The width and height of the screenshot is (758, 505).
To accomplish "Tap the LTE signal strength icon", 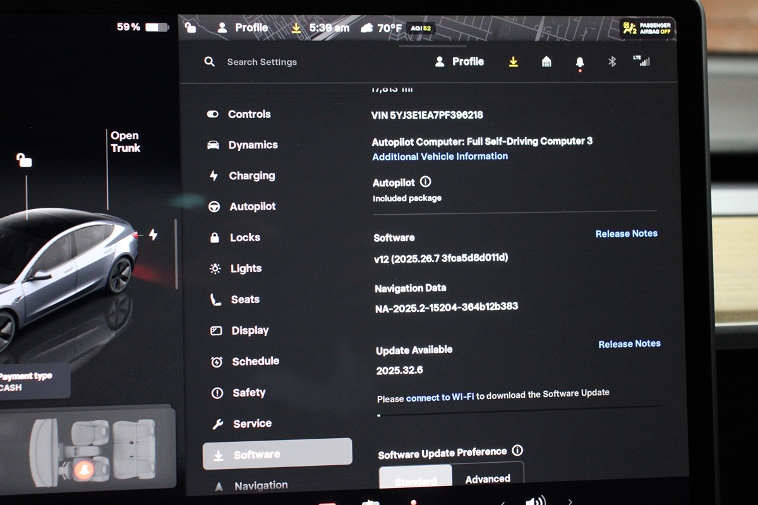I will [x=641, y=61].
